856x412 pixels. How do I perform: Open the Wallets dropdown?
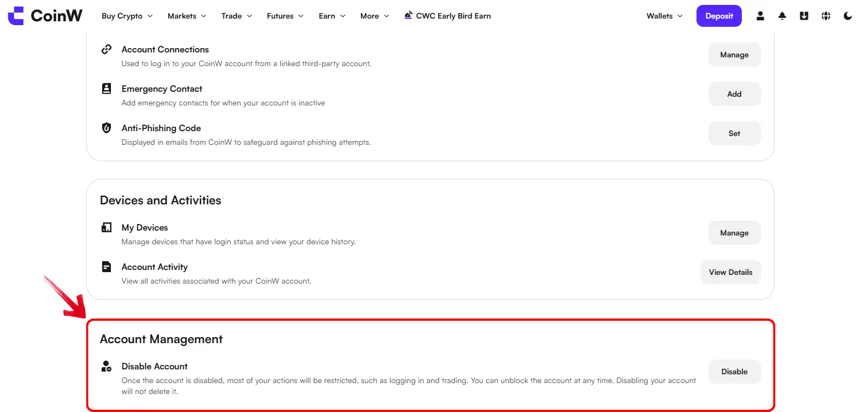665,16
